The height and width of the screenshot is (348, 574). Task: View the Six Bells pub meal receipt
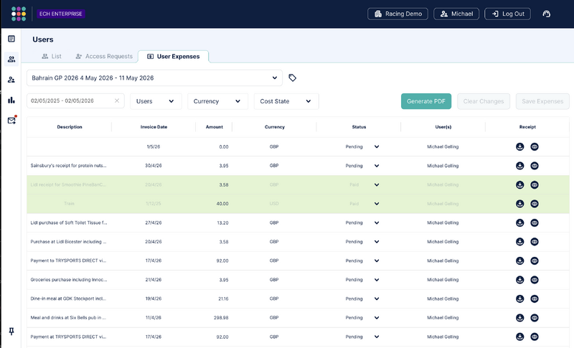point(535,318)
